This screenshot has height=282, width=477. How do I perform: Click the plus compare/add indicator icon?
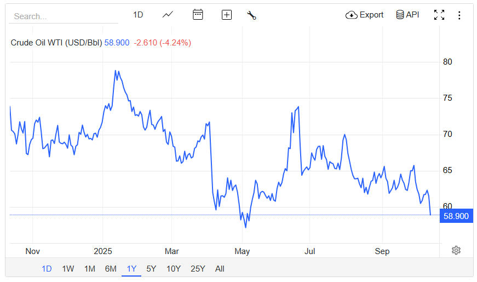click(227, 15)
